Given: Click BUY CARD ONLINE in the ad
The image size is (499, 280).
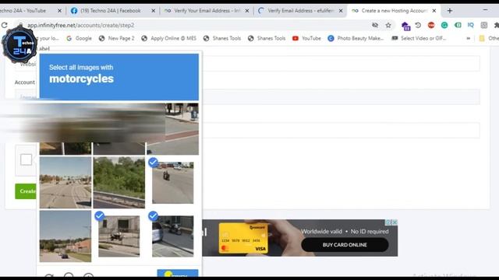Looking at the screenshot, I should (345, 245).
